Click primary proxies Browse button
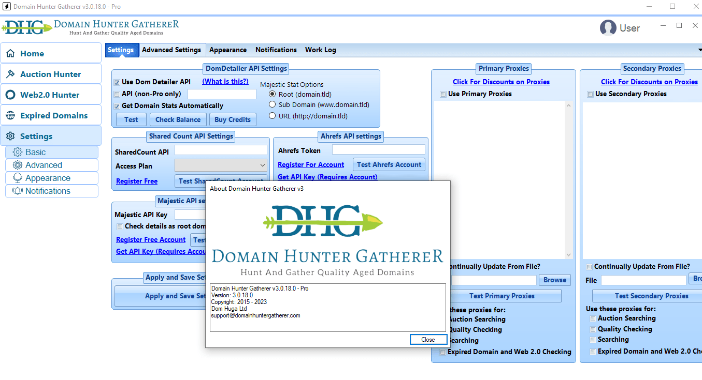Image resolution: width=702 pixels, height=380 pixels. (555, 280)
